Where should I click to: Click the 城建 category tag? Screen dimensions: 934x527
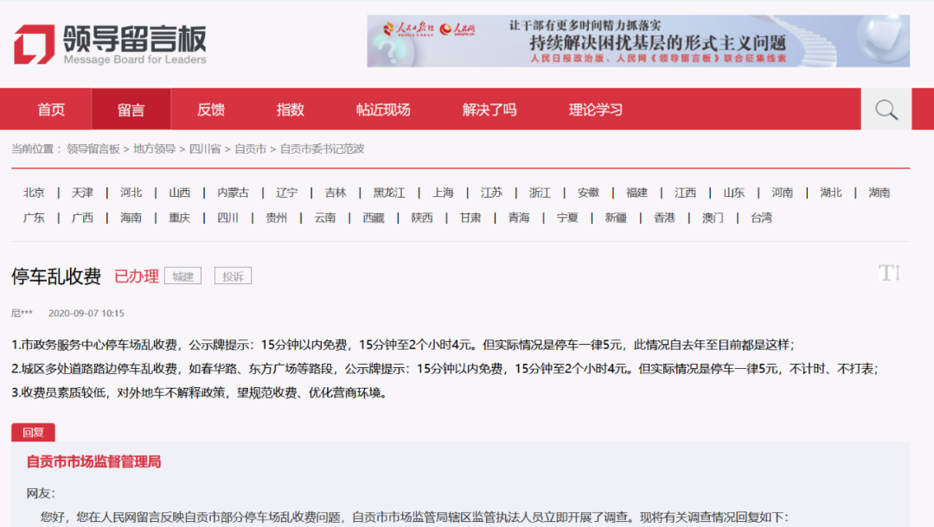pyautogui.click(x=182, y=276)
